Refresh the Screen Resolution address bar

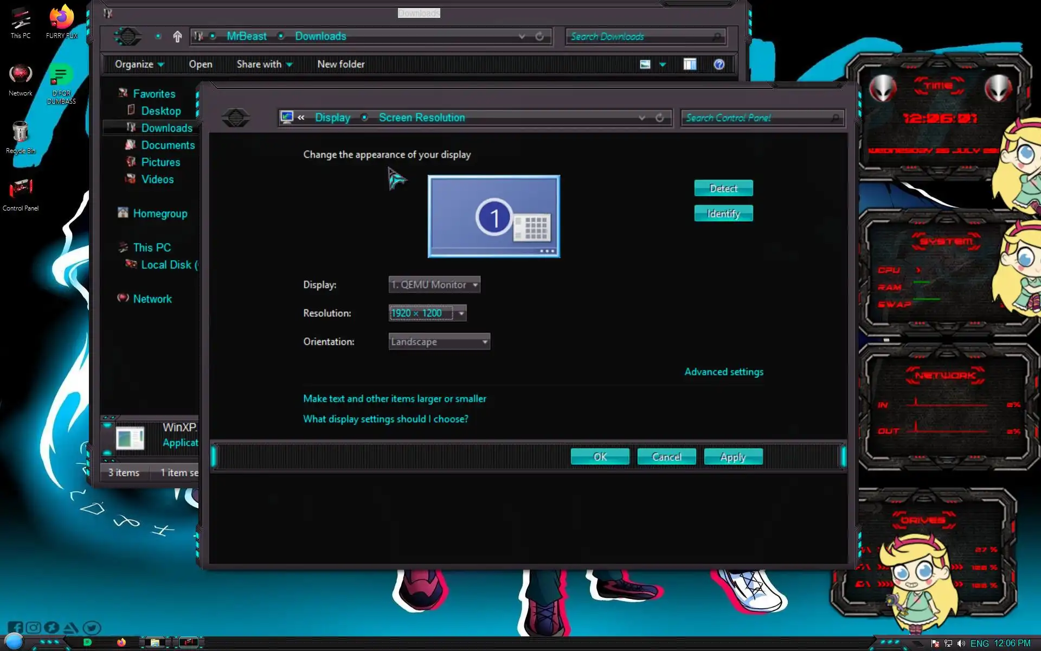(x=659, y=118)
